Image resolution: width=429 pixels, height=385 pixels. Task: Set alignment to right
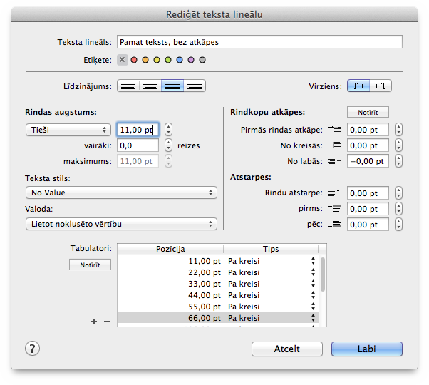pos(195,86)
